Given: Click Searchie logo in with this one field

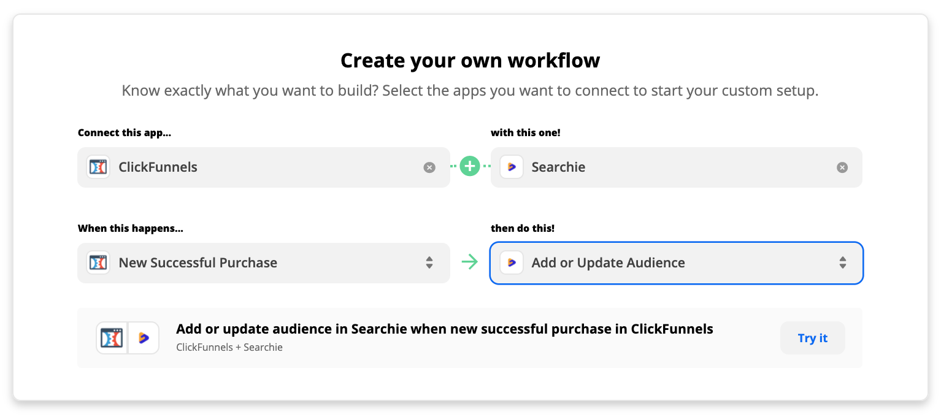Looking at the screenshot, I should tap(512, 167).
